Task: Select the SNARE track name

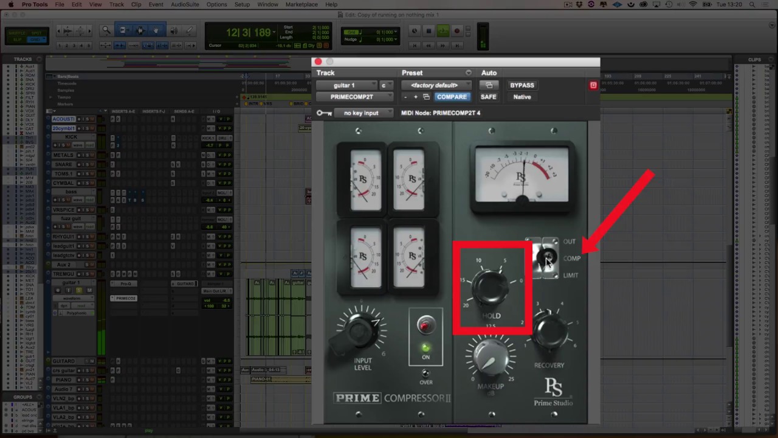Action: [x=63, y=165]
